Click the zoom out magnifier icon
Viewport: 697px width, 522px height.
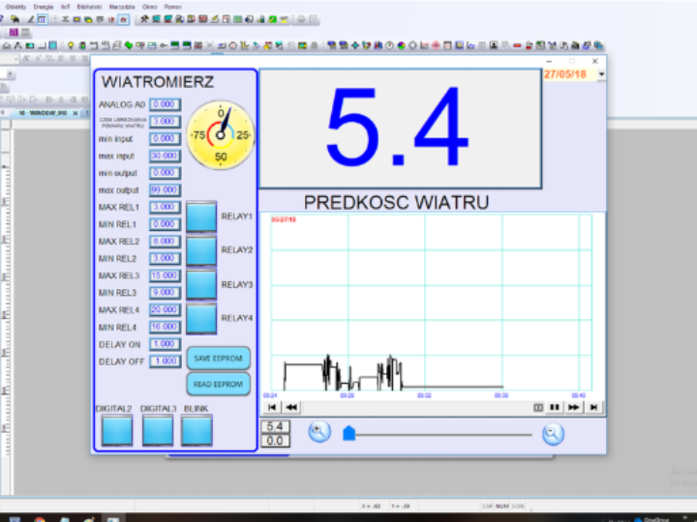click(553, 434)
